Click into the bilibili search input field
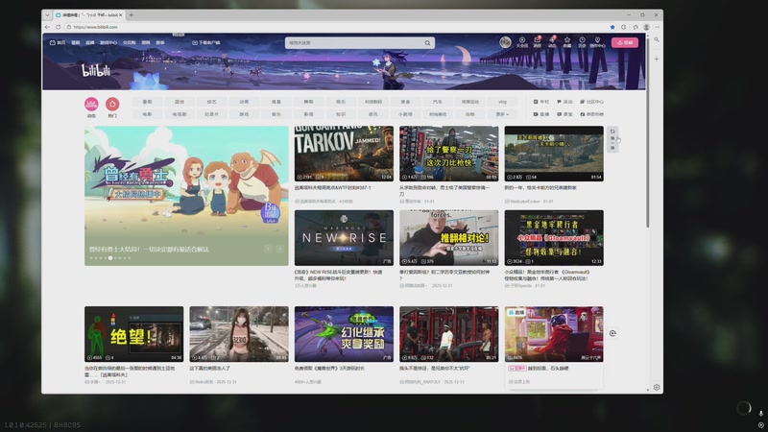The height and width of the screenshot is (432, 768). coord(355,43)
